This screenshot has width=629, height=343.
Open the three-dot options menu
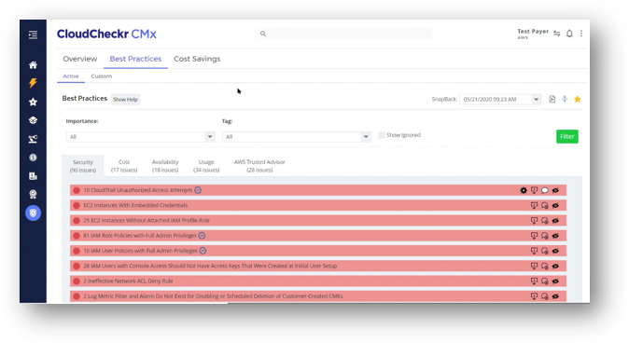[x=581, y=34]
